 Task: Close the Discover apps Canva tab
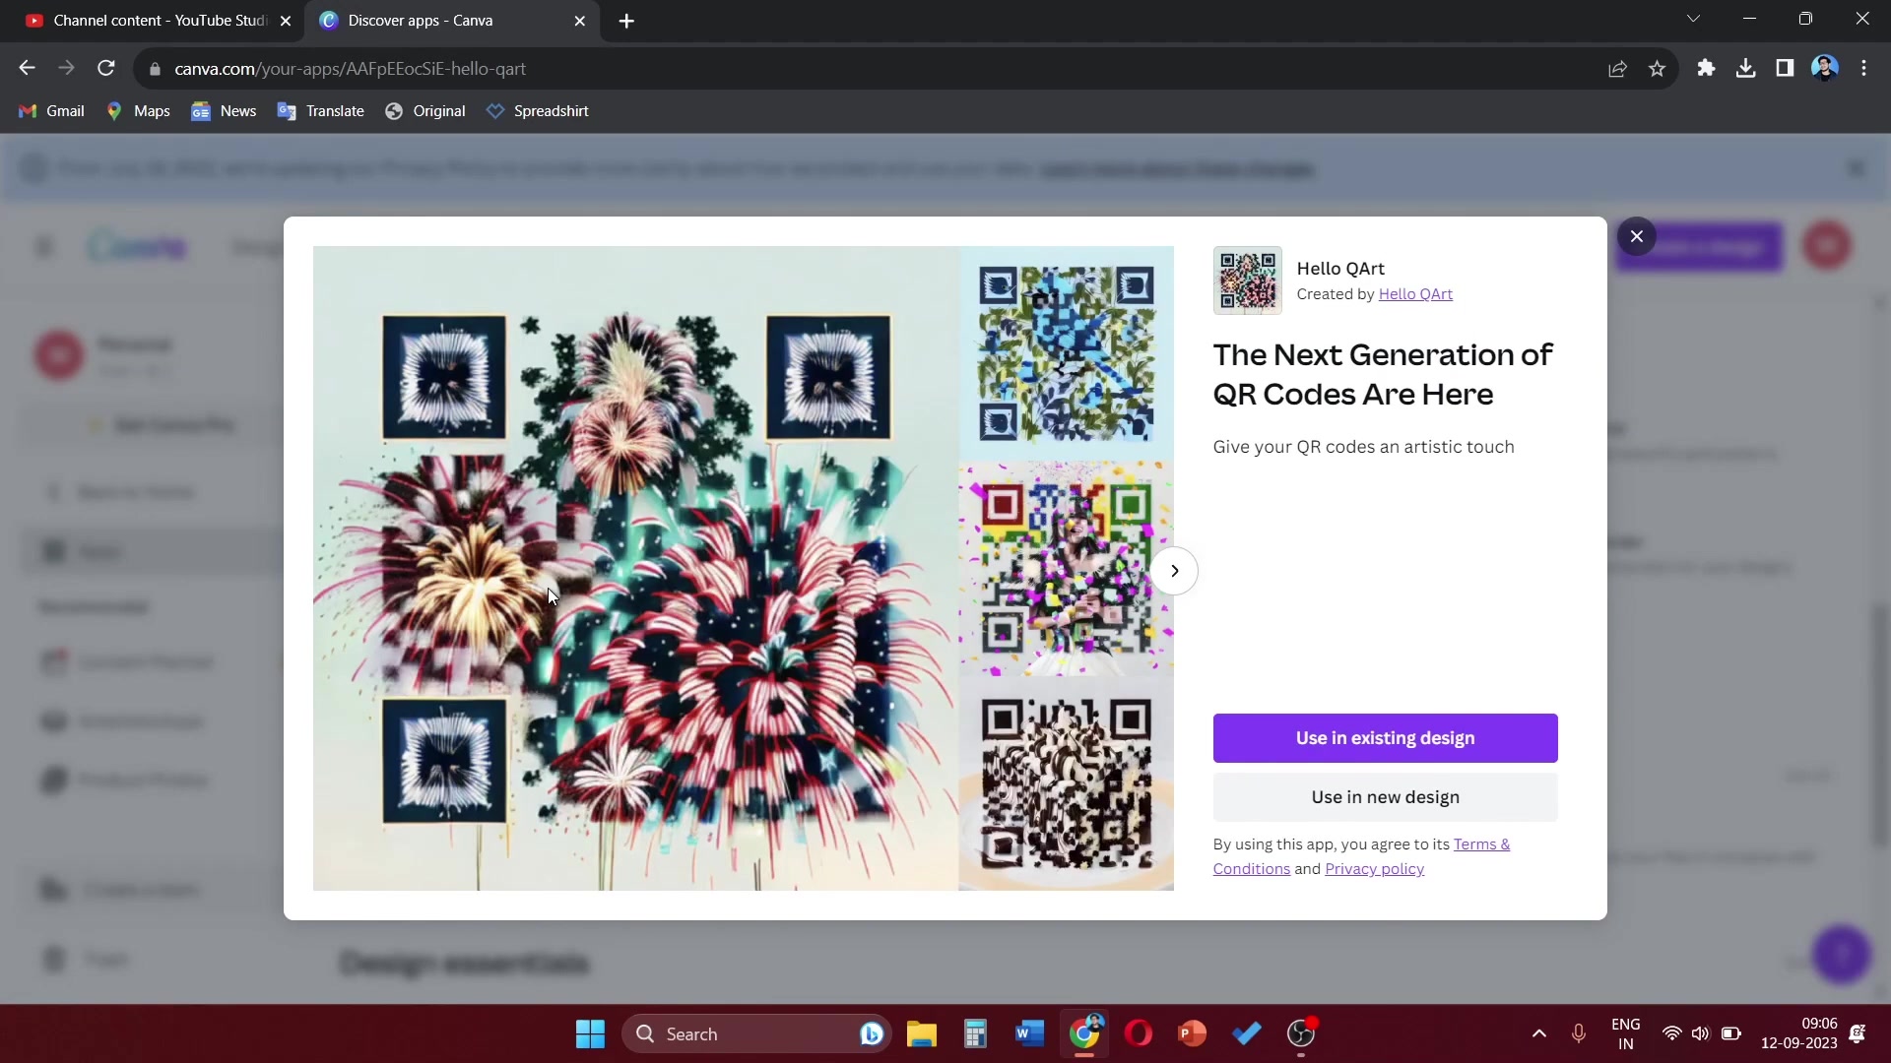click(580, 21)
